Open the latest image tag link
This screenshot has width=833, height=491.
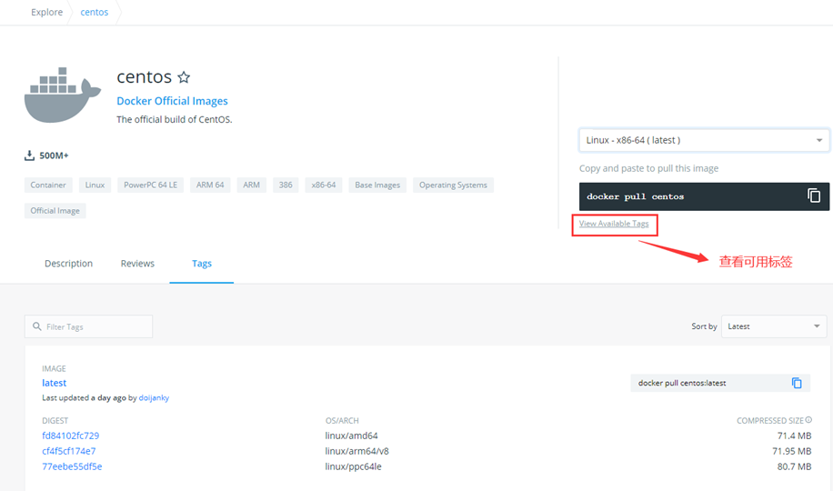point(55,383)
